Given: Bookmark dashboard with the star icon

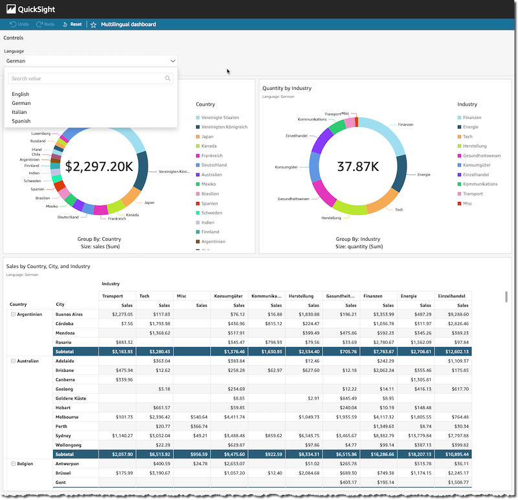Looking at the screenshot, I should click(93, 25).
